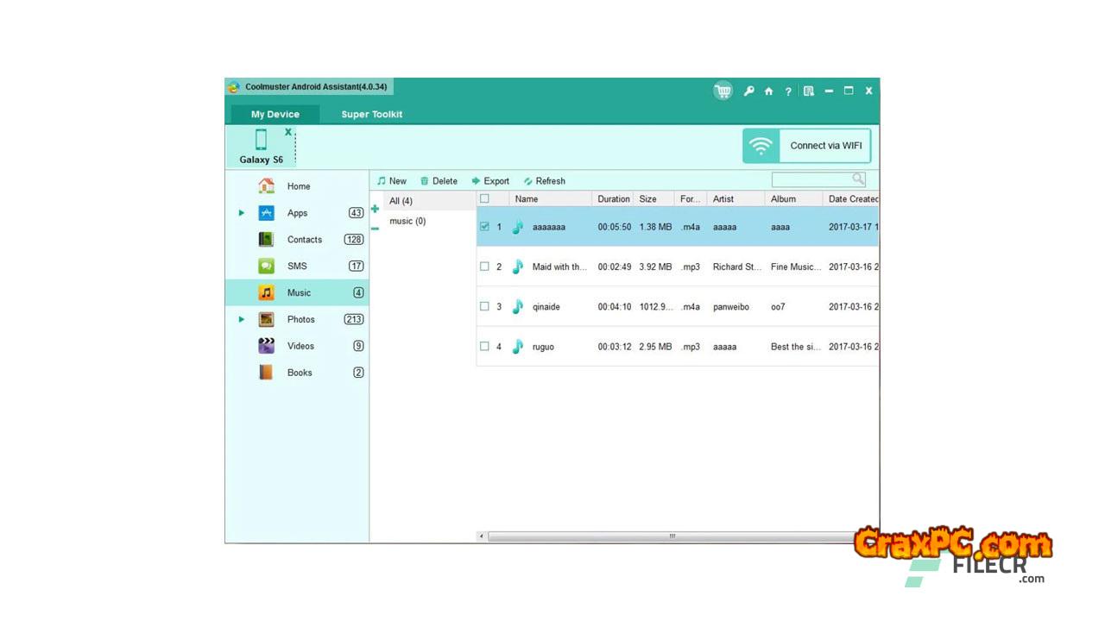Open Videos category in sidebar

tap(300, 346)
